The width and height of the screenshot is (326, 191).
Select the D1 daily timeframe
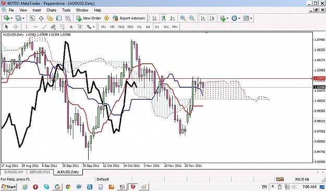(157, 27)
